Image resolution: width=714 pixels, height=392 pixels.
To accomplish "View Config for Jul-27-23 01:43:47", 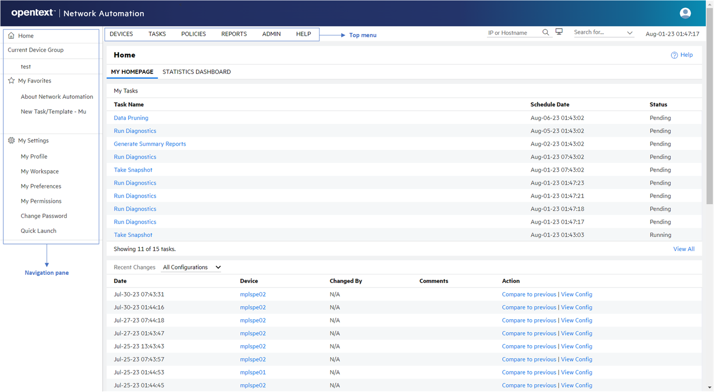I will coord(577,333).
